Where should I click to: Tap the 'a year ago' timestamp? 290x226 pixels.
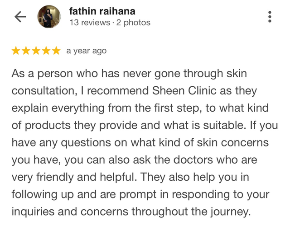coord(87,51)
